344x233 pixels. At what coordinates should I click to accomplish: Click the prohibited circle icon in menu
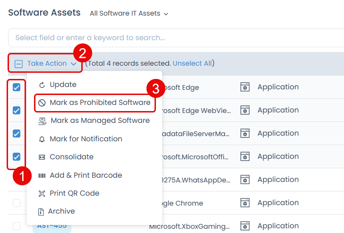[x=42, y=103]
